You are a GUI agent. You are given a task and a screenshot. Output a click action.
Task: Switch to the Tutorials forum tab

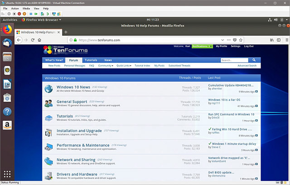[91, 60]
